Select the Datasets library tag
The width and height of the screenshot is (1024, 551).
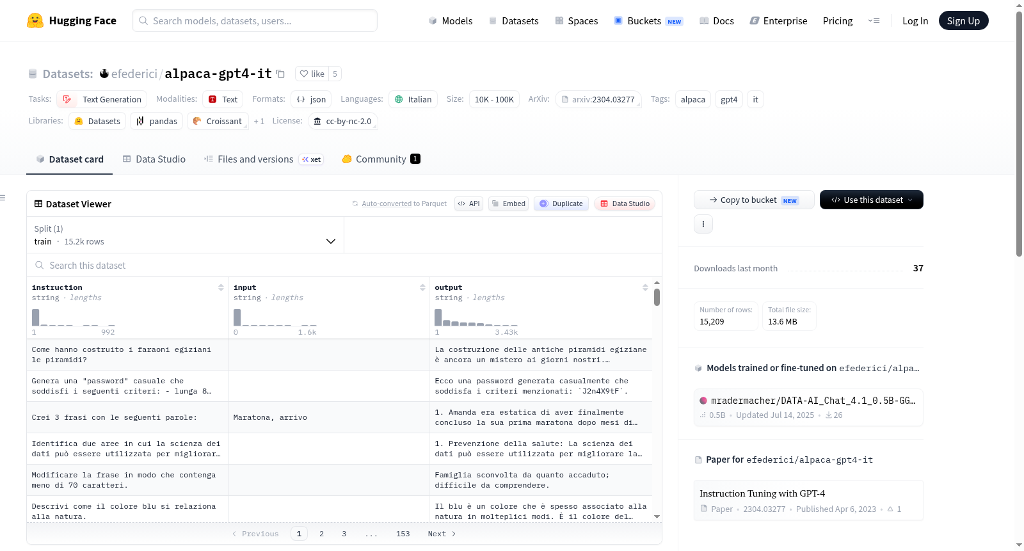pyautogui.click(x=97, y=121)
